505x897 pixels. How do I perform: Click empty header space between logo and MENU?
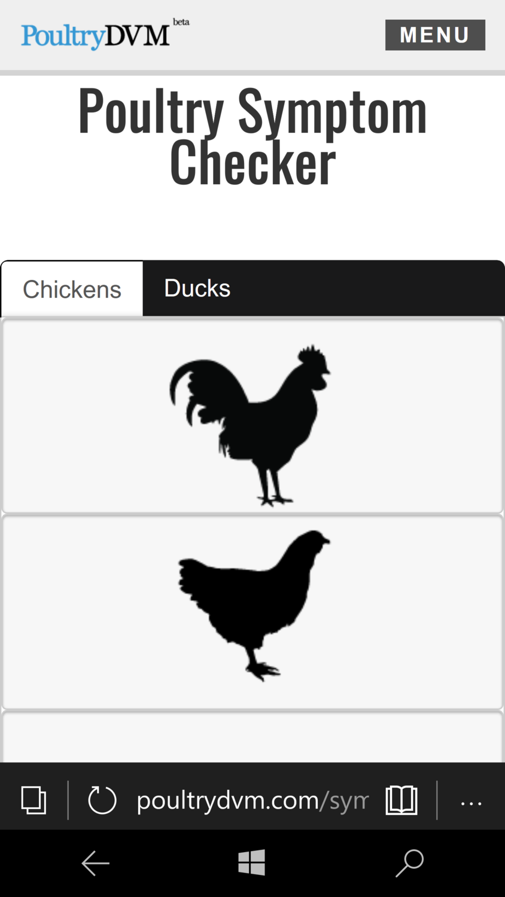[x=287, y=36]
